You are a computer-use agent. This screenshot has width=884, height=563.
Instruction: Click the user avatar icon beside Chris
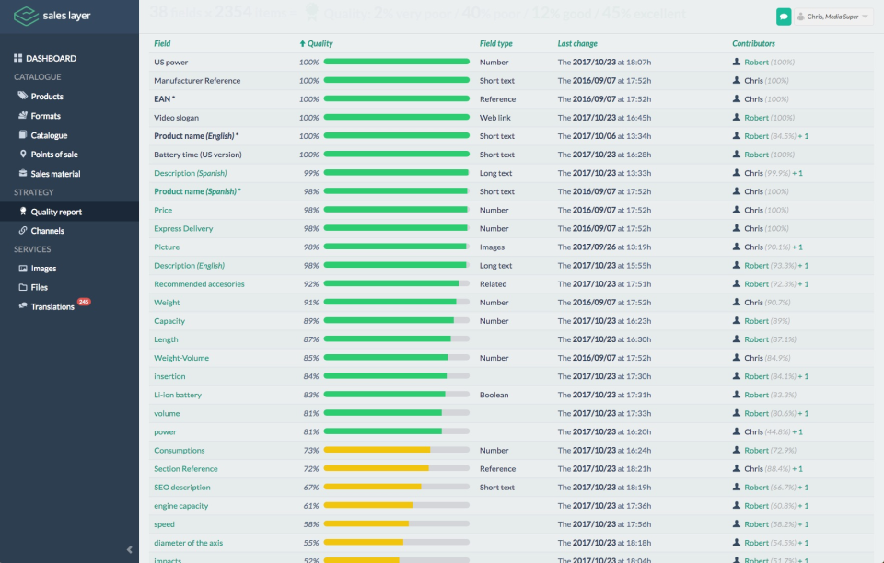click(800, 17)
